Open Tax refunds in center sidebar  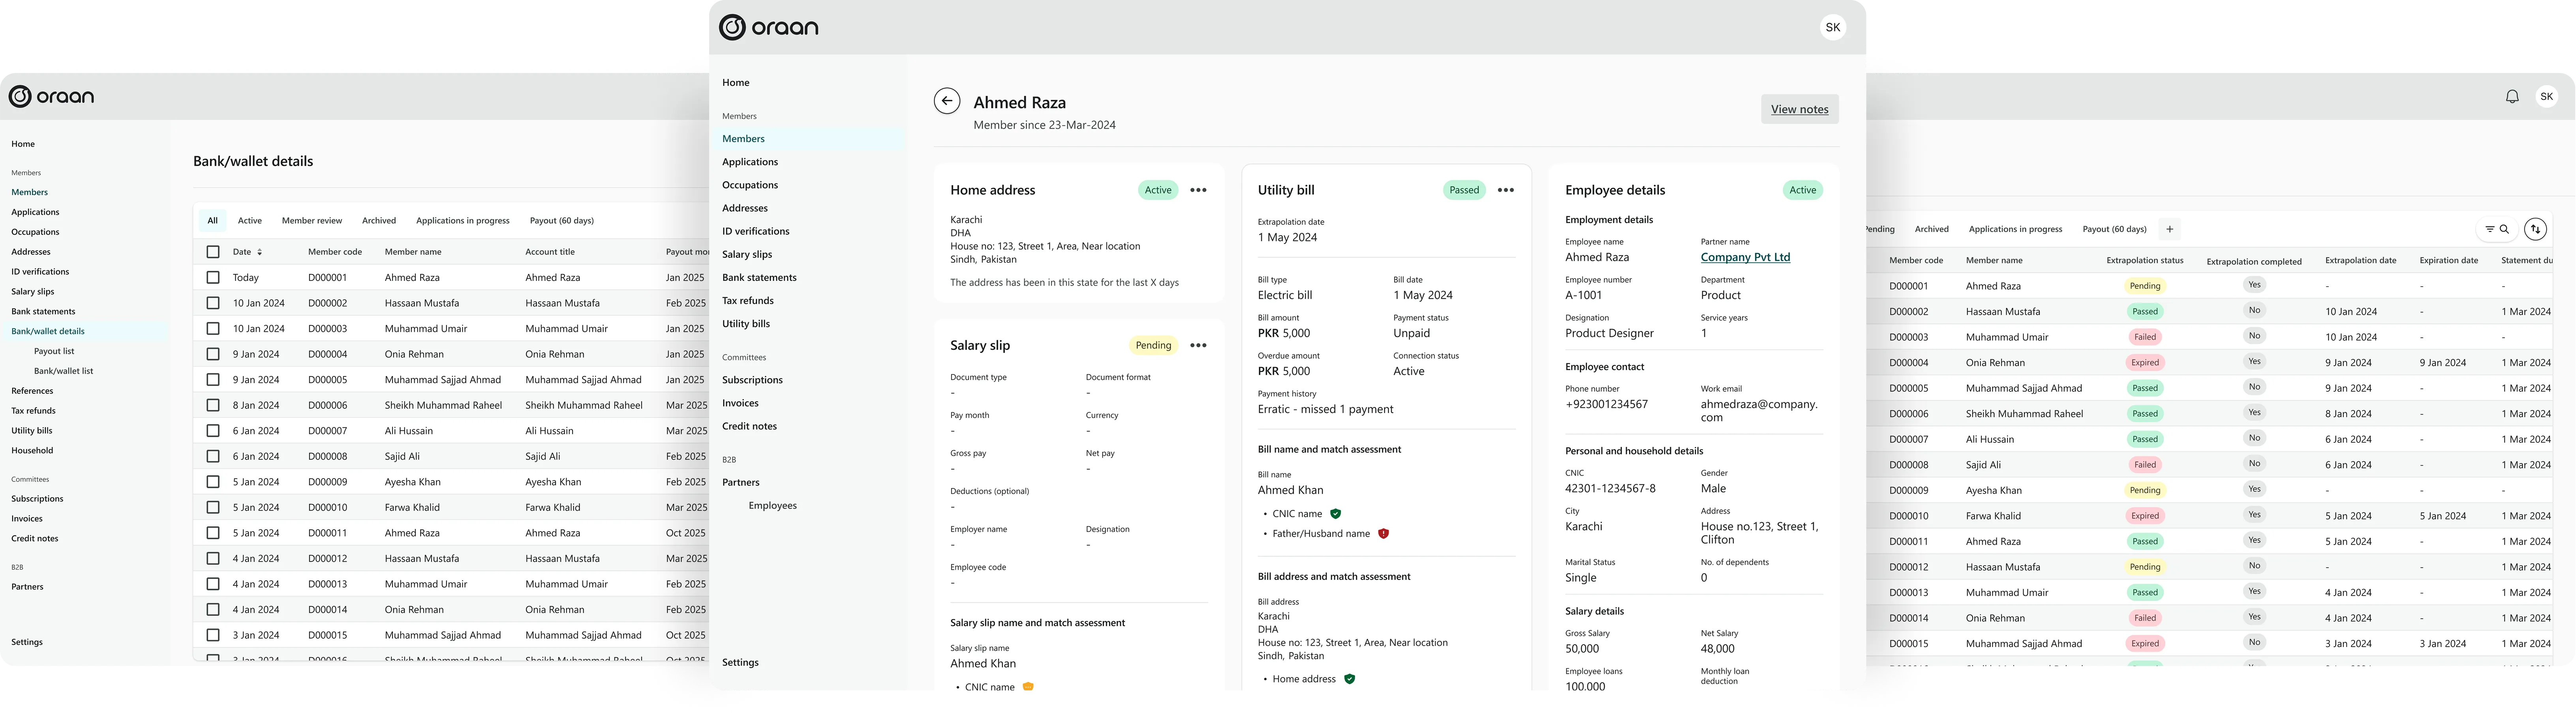coord(747,301)
